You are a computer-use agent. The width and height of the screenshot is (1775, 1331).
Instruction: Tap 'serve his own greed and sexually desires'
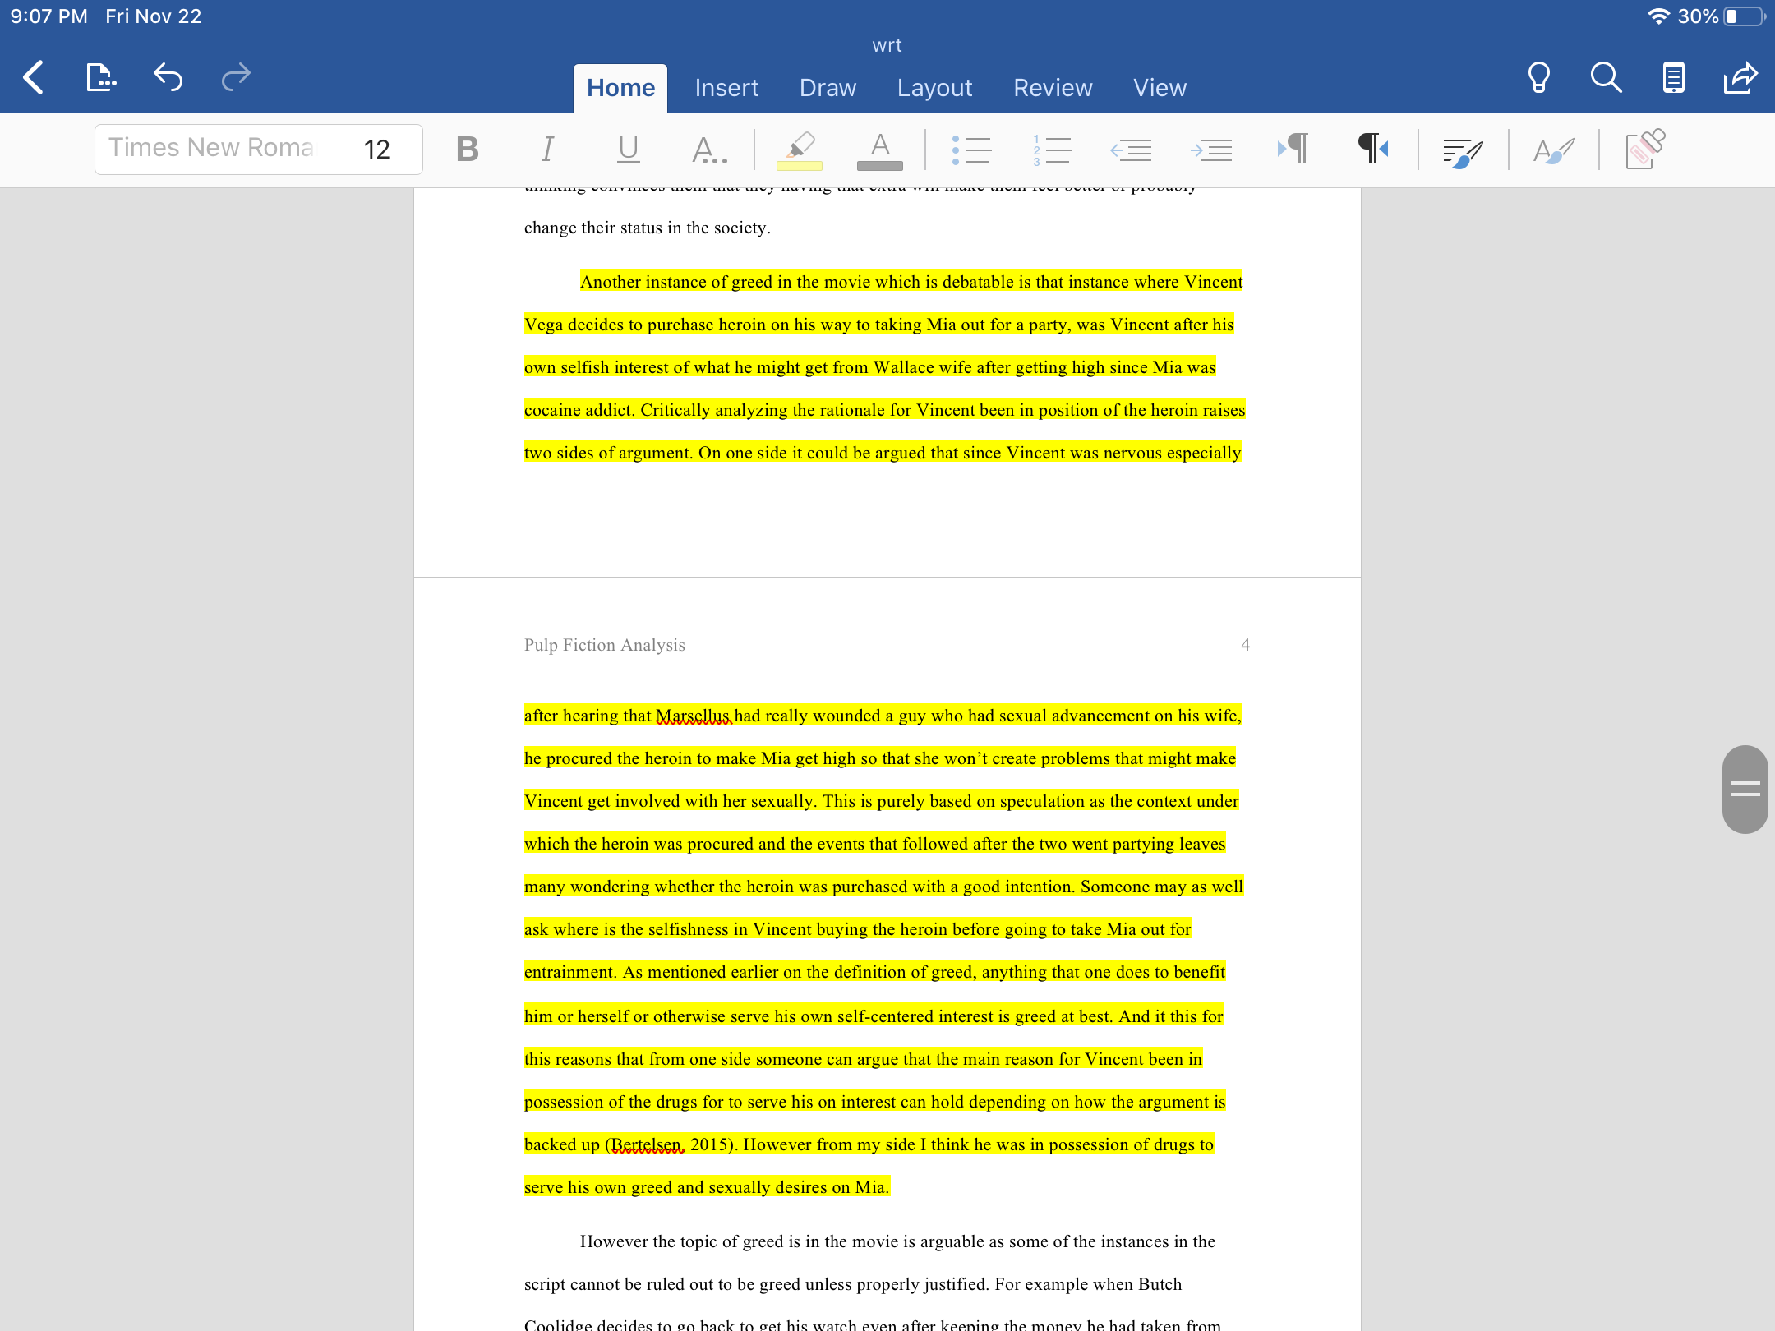tap(676, 1187)
